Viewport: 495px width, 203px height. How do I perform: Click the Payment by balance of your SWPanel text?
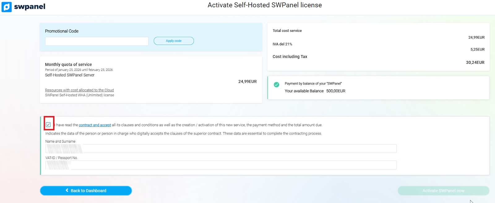pyautogui.click(x=313, y=84)
